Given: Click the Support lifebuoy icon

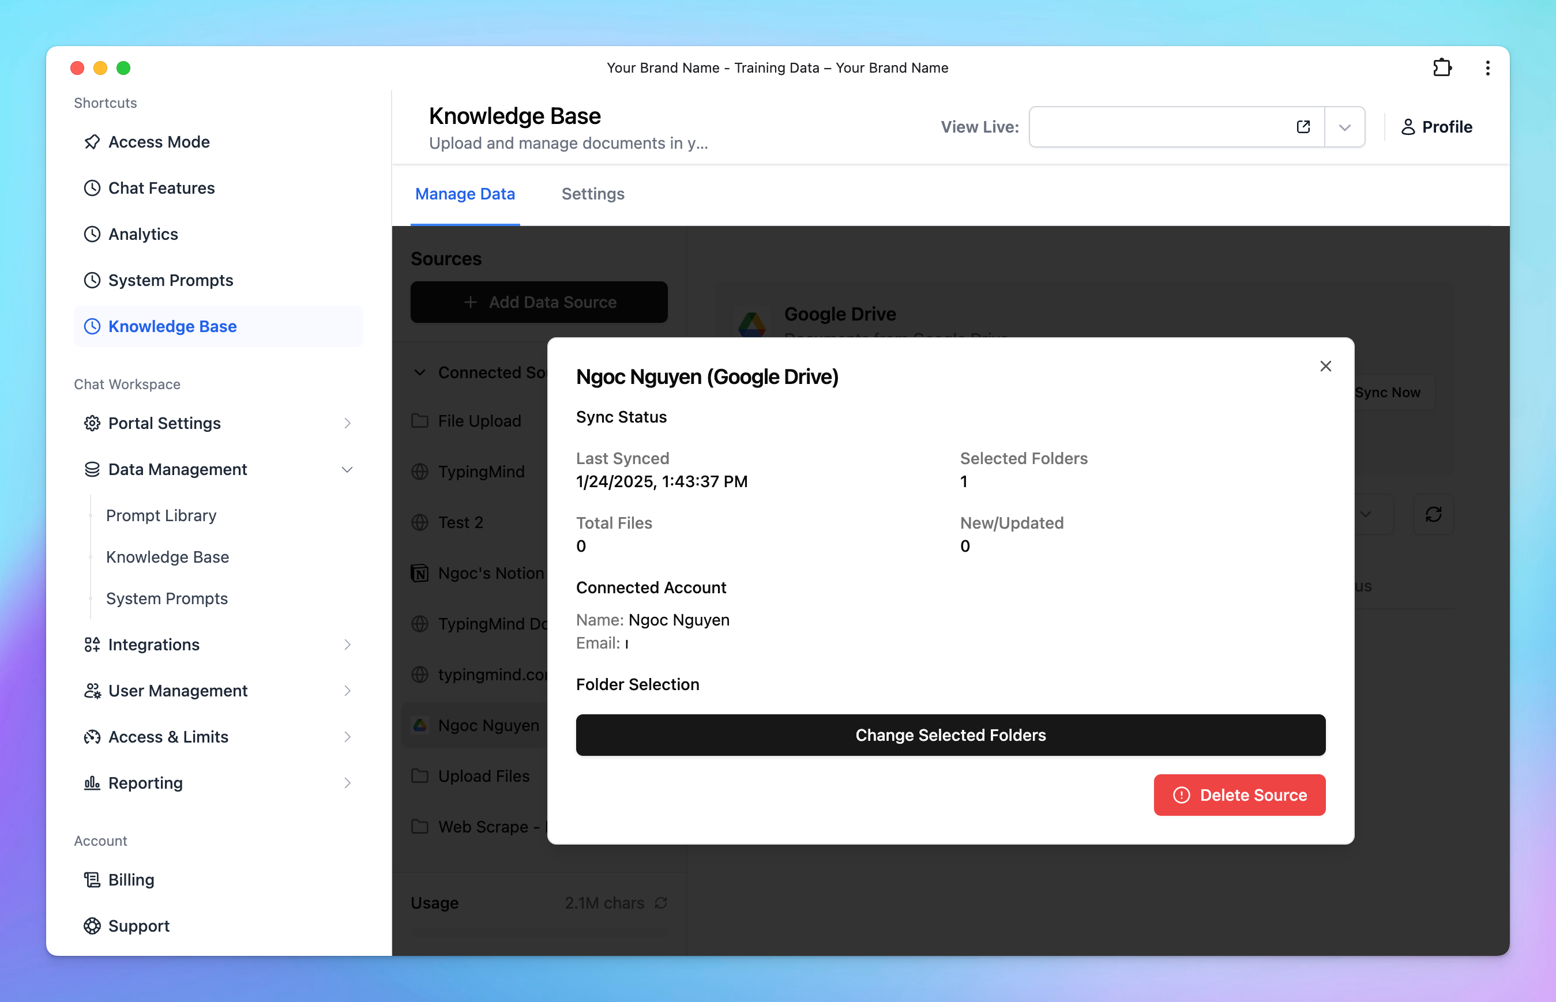Looking at the screenshot, I should [x=92, y=926].
